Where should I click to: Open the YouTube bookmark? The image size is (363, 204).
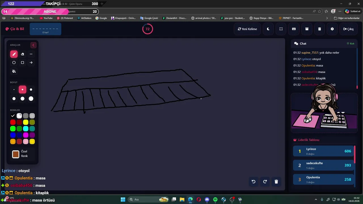[46, 18]
